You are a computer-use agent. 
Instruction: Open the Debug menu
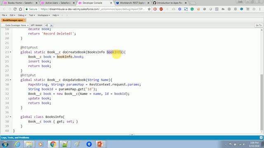[22, 15]
